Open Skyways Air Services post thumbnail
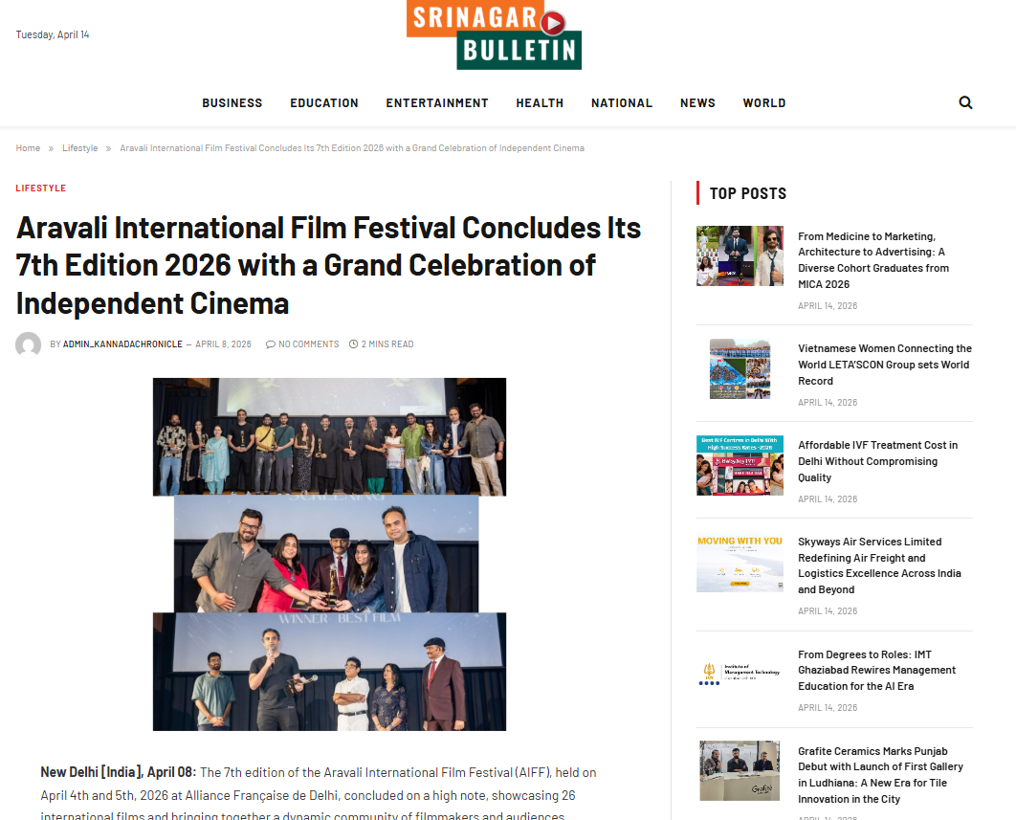The width and height of the screenshot is (1016, 820). 740,562
